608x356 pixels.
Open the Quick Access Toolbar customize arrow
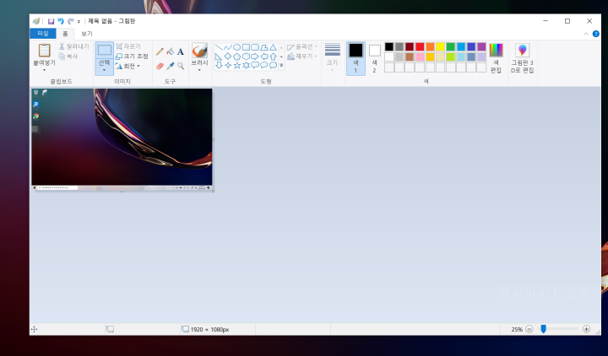coord(79,22)
